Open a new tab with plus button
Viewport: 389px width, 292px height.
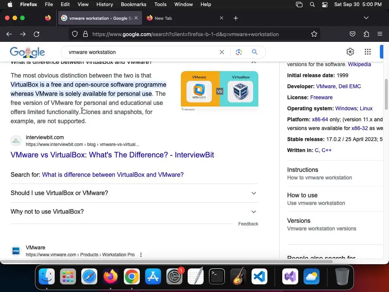pos(236,18)
